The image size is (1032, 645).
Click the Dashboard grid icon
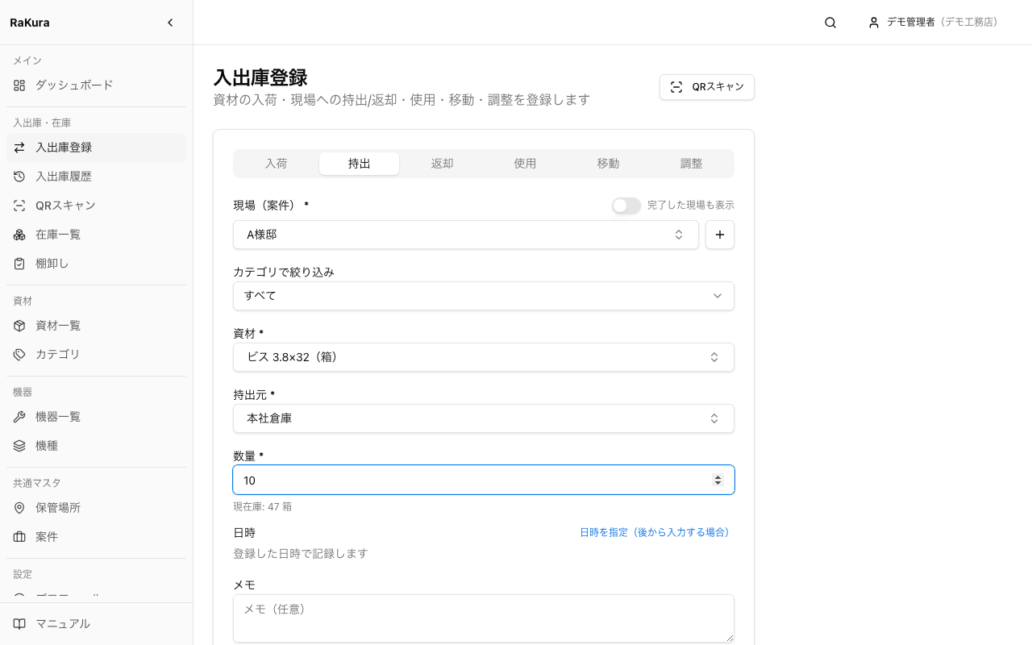(19, 85)
